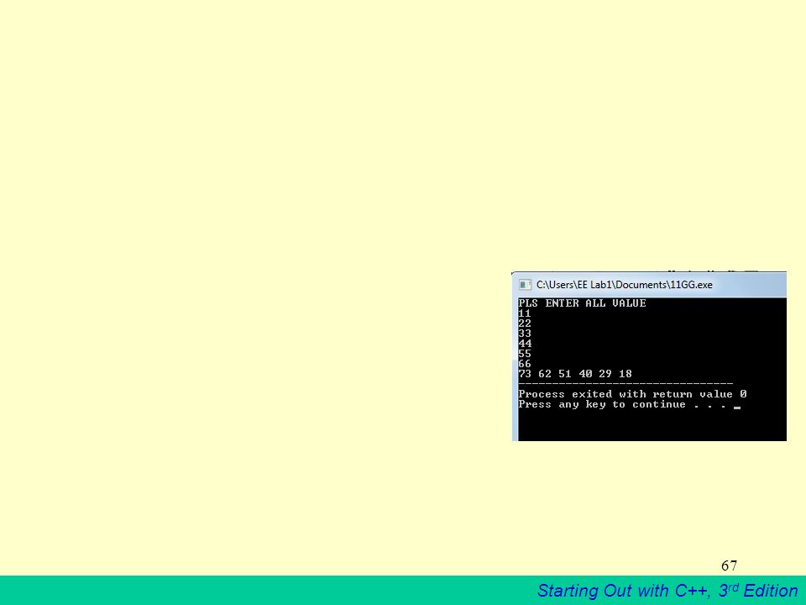Click the output number 29
Viewport: 806px width, 605px height.
605,374
